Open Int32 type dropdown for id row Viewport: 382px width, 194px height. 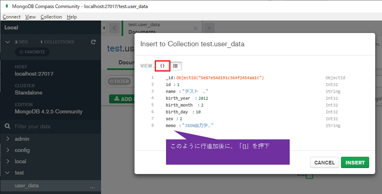332,85
